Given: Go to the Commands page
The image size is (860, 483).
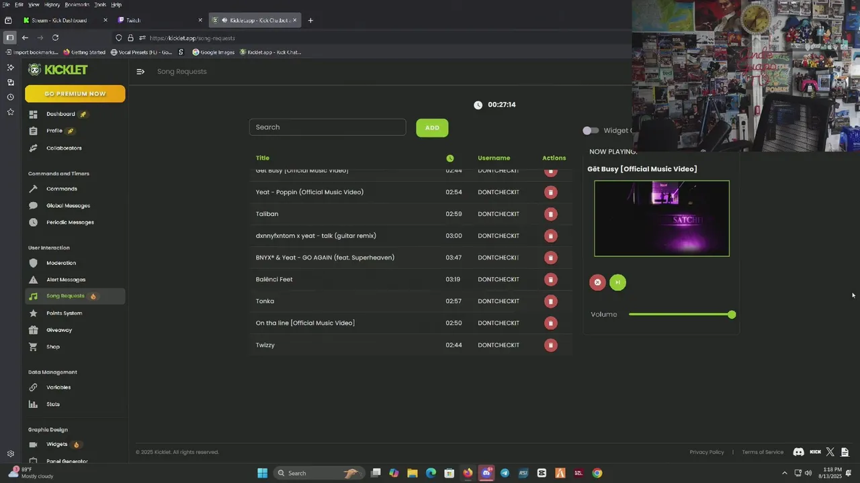Looking at the screenshot, I should tap(75, 189).
